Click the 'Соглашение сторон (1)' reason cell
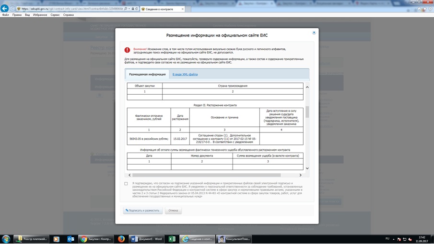The height and width of the screenshot is (244, 434). click(x=224, y=139)
